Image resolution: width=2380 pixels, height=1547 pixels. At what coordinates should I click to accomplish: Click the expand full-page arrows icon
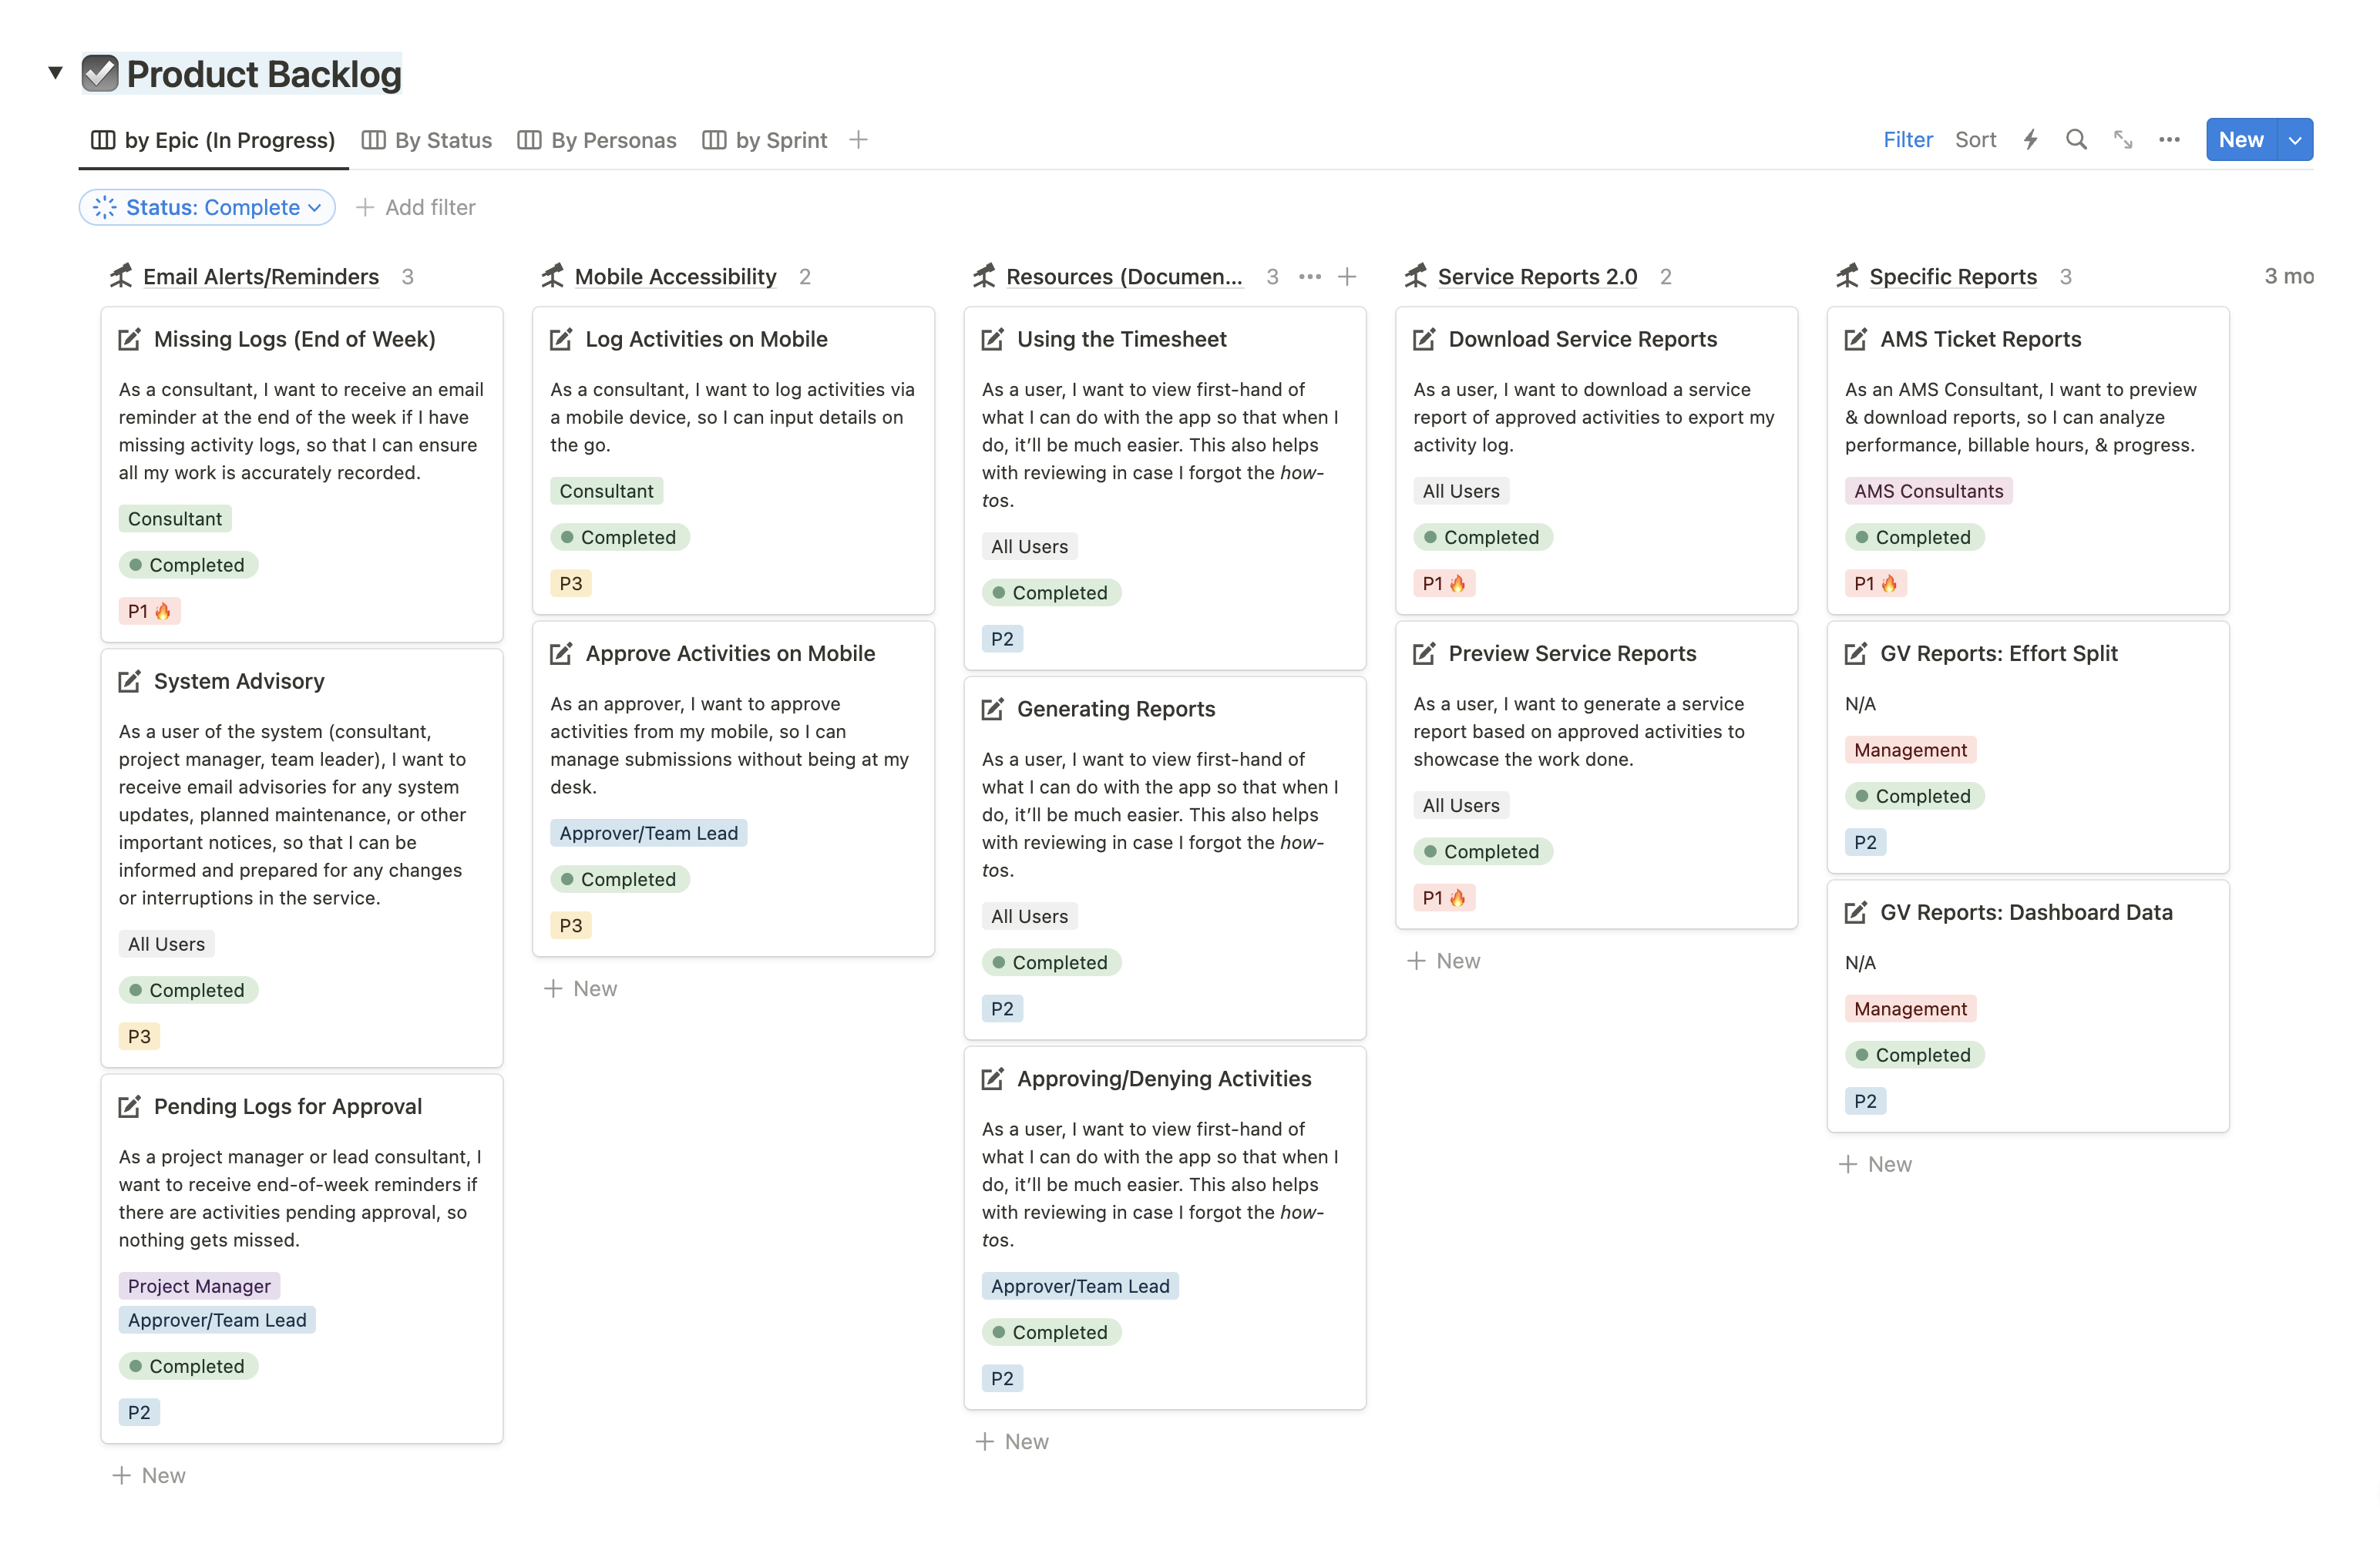click(2122, 140)
